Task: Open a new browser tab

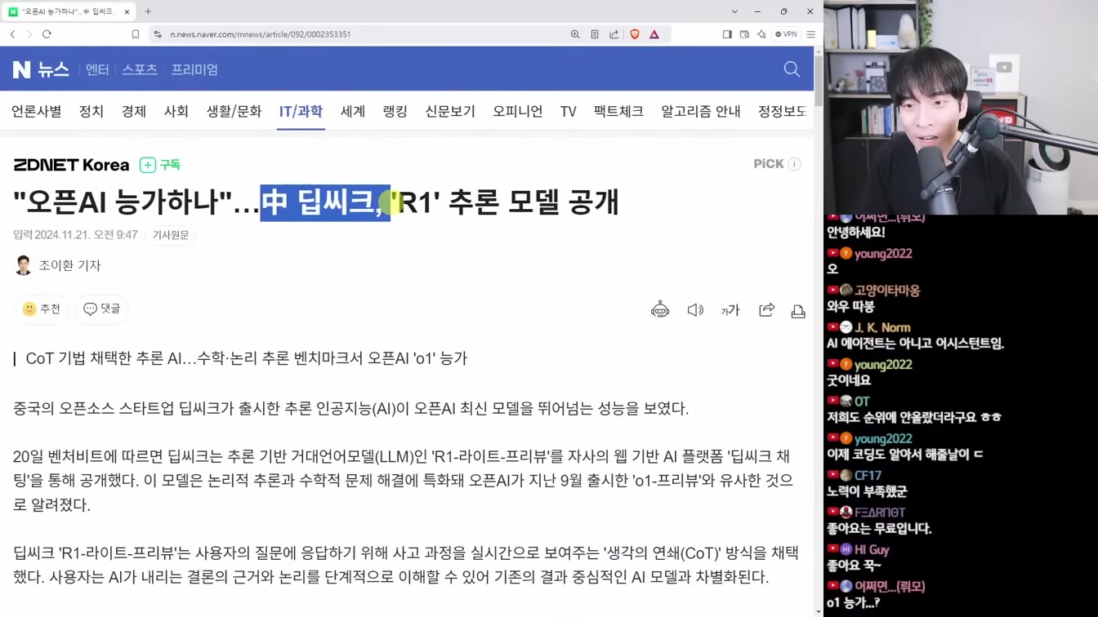Action: 148,11
